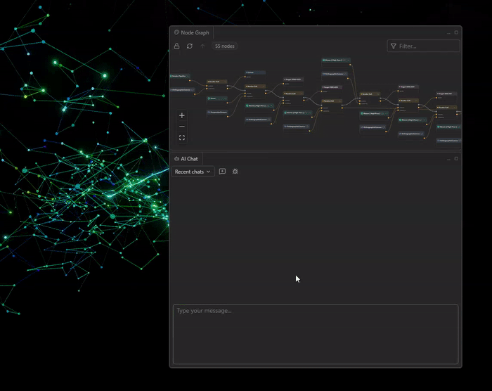Start a new chat with the plus-bubble icon
The height and width of the screenshot is (391, 492).
pyautogui.click(x=222, y=172)
